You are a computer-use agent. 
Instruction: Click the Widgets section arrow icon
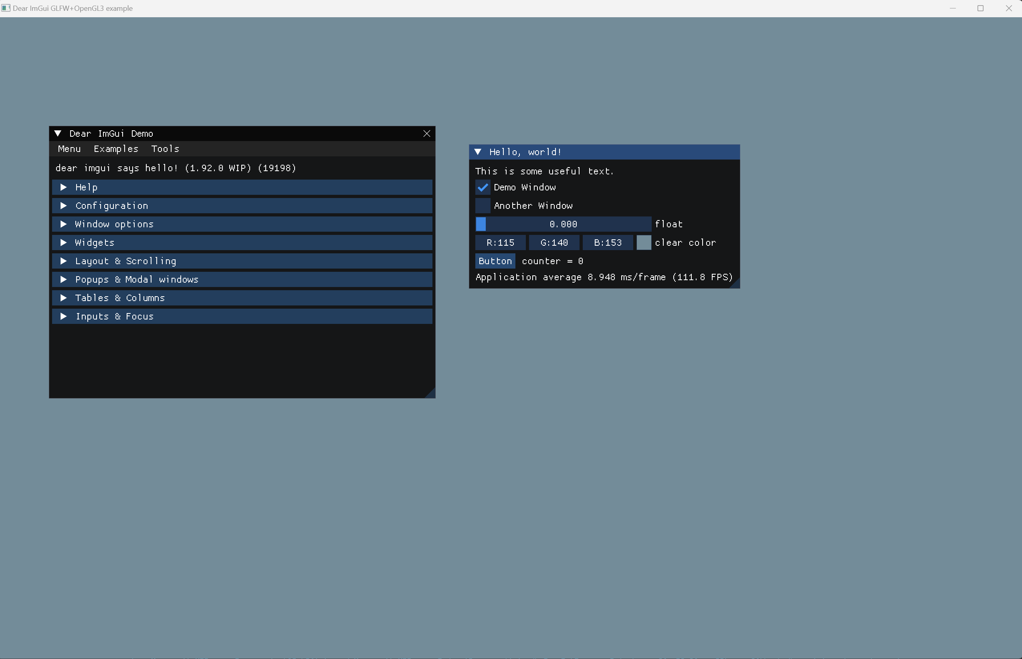tap(63, 243)
